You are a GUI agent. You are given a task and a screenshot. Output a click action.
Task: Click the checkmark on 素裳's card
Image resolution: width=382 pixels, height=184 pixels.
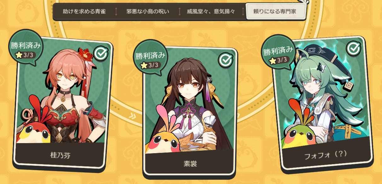pos(225,60)
